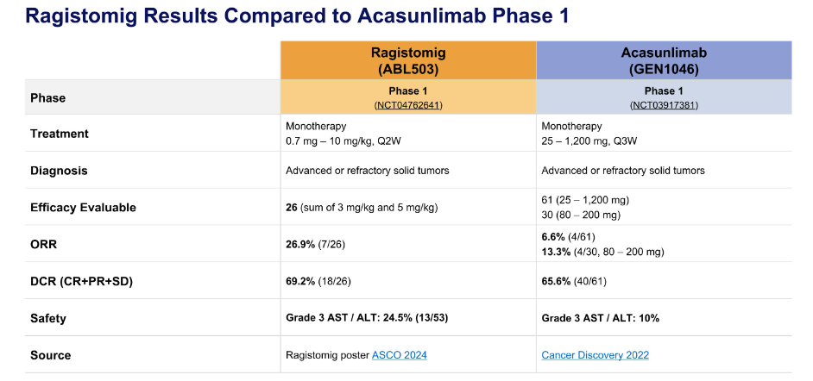Open the NCT03917381 trial link
813x381 pixels.
coord(664,105)
